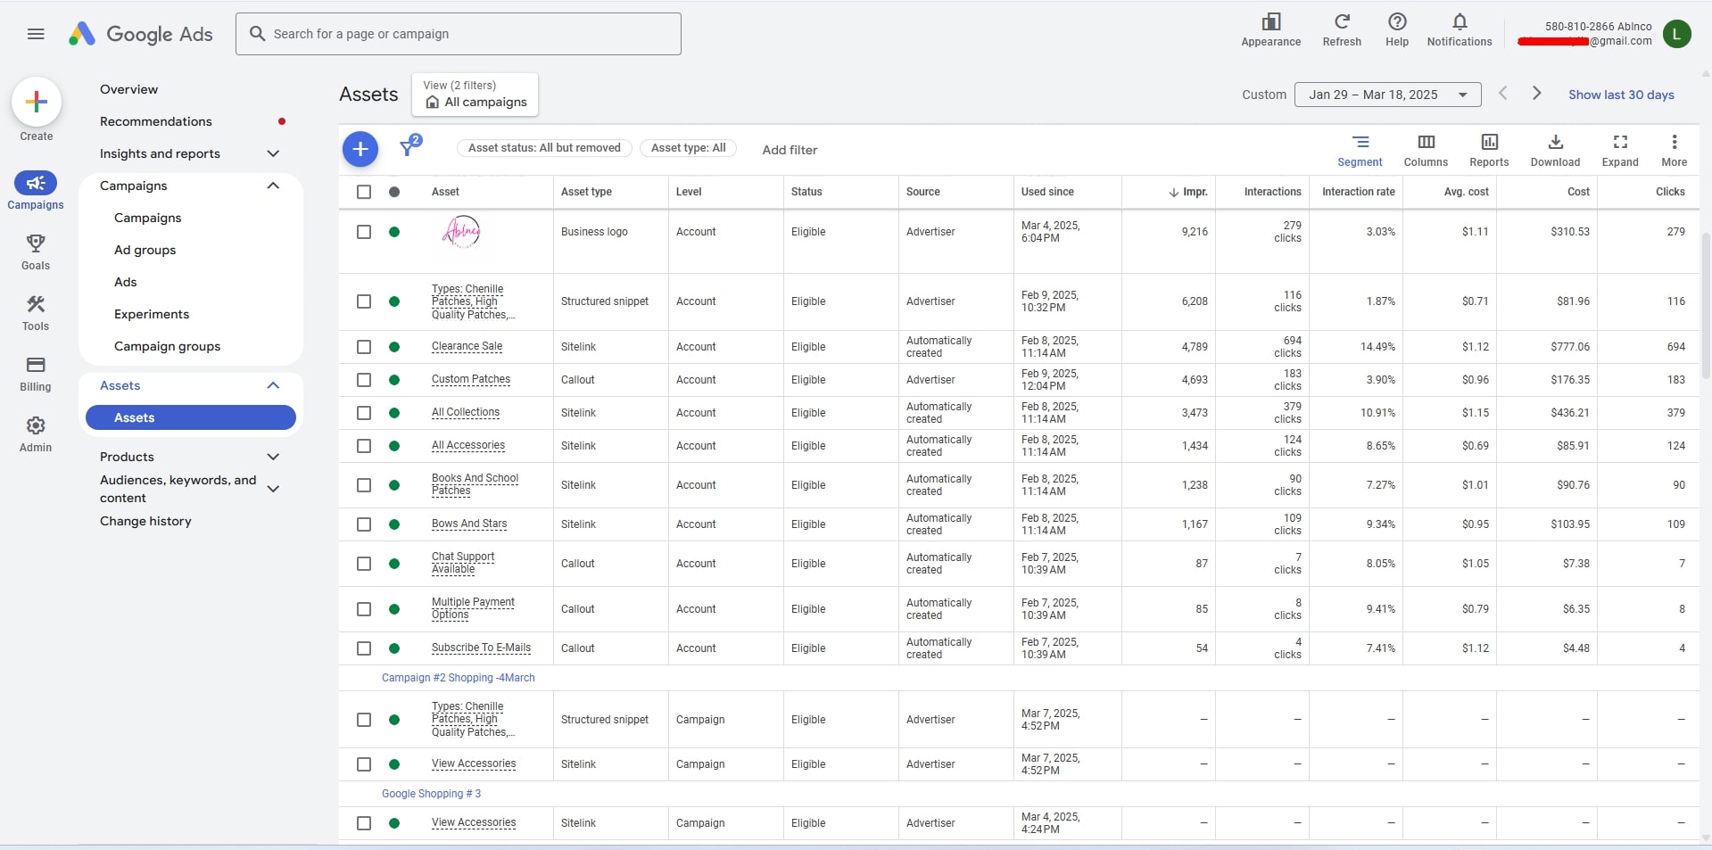Check the Chat Support Available row
Screen dimensions: 1712x850
coord(364,564)
